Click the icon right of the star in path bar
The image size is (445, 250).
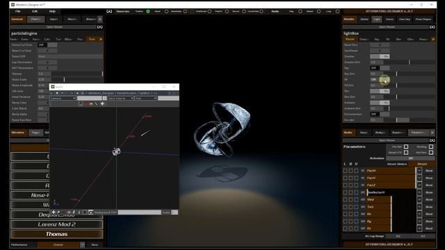(x=82, y=93)
